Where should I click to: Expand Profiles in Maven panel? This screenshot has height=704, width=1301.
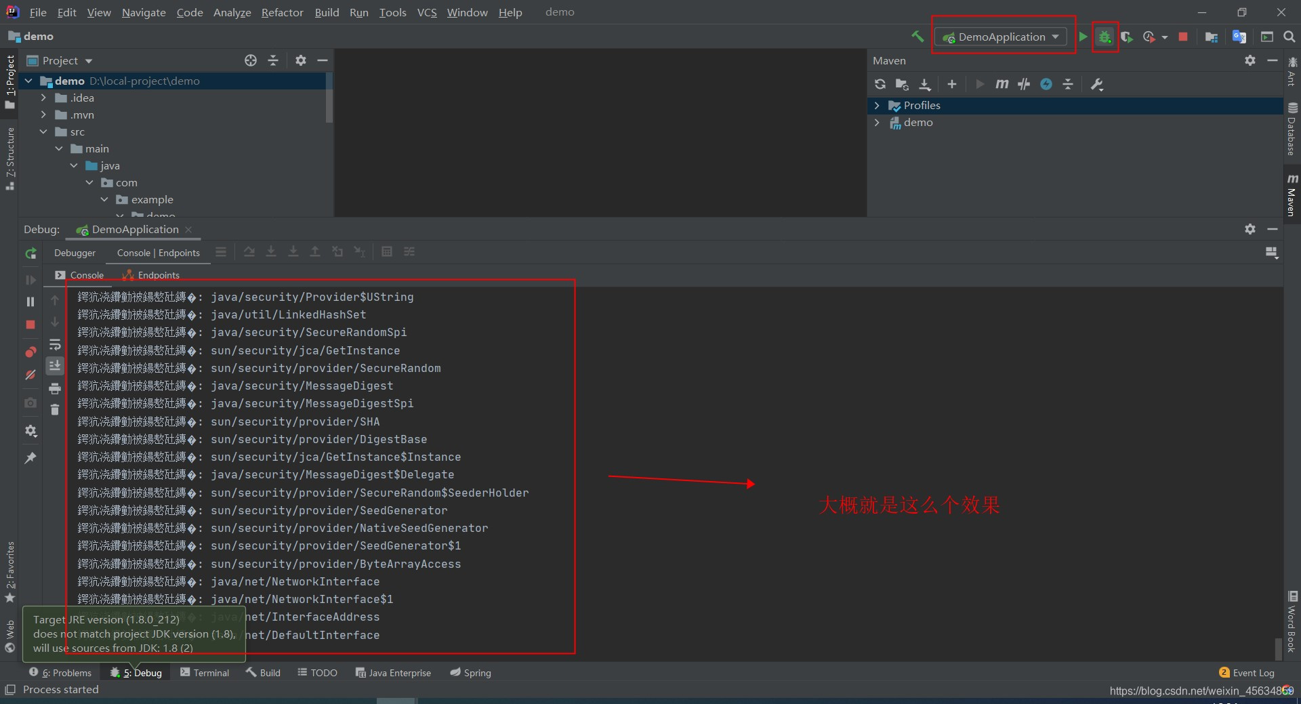click(x=877, y=105)
